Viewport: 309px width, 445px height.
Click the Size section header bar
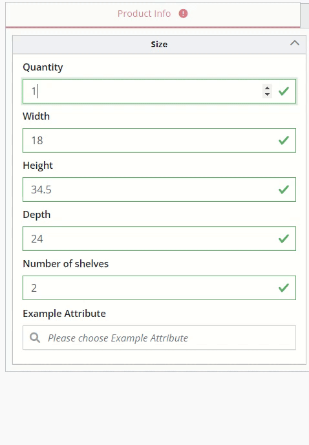click(159, 44)
